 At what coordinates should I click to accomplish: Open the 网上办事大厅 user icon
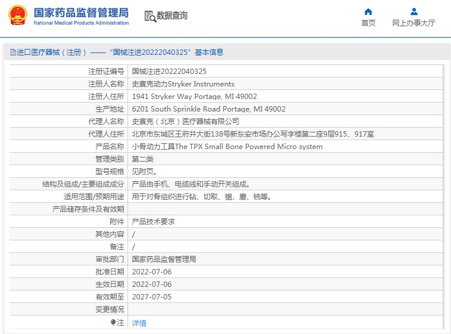point(414,12)
